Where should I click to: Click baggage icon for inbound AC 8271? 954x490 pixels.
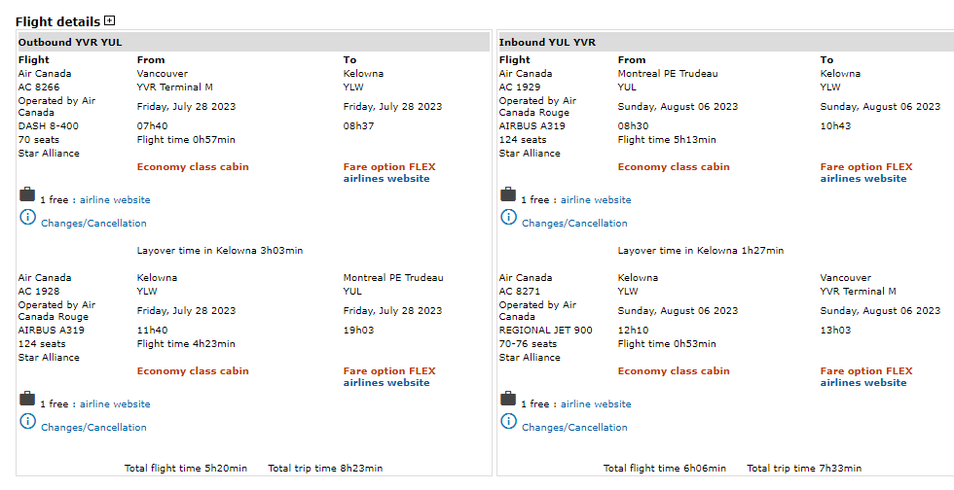pyautogui.click(x=508, y=400)
